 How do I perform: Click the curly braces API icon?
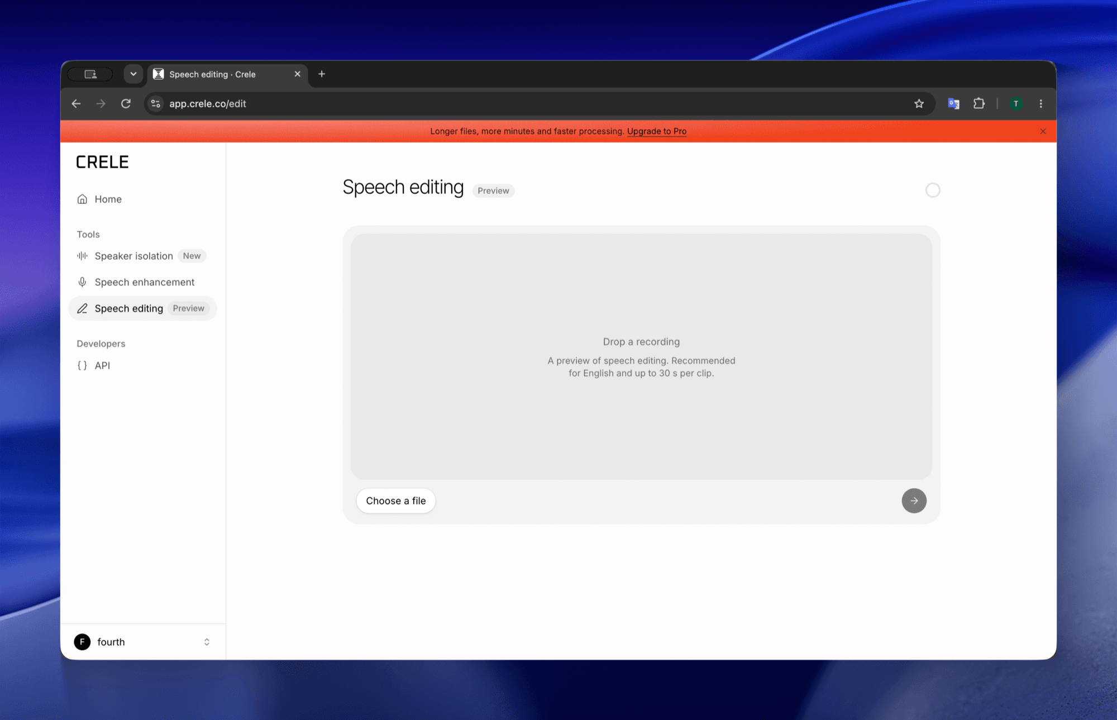(82, 365)
